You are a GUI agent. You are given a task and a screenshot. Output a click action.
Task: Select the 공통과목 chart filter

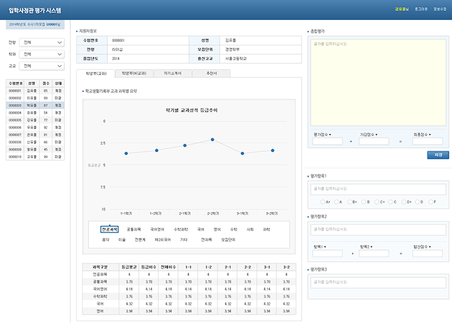coord(134,229)
